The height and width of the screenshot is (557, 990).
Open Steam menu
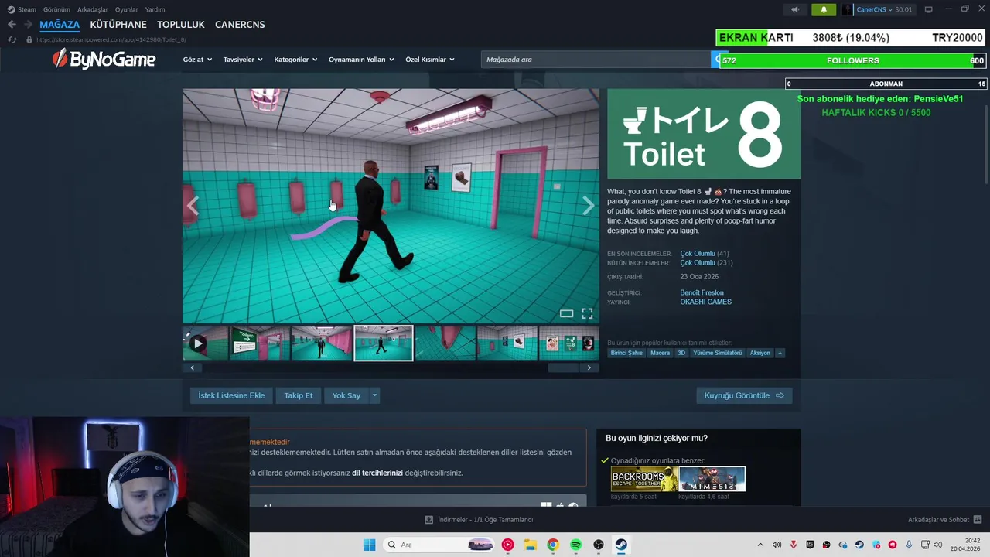click(x=22, y=9)
